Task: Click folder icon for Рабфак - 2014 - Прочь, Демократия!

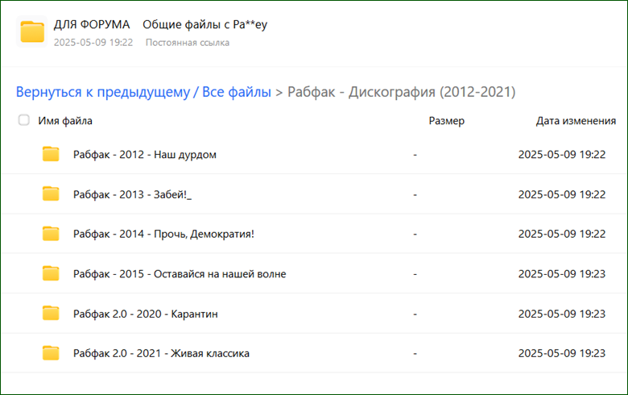Action: (x=51, y=234)
